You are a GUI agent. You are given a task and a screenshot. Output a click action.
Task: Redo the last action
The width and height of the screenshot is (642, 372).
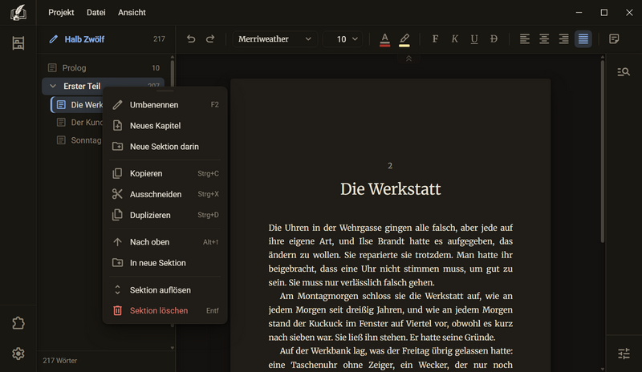click(210, 38)
